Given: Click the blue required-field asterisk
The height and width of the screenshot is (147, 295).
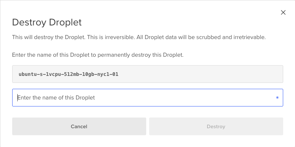Looking at the screenshot, I should 277,98.
